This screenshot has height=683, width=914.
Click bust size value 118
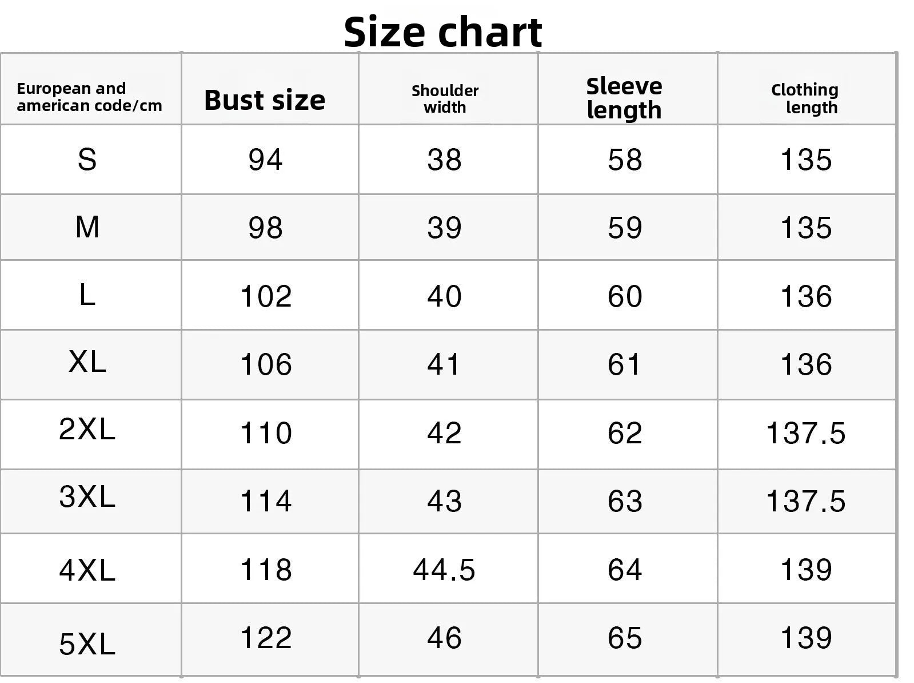266,570
